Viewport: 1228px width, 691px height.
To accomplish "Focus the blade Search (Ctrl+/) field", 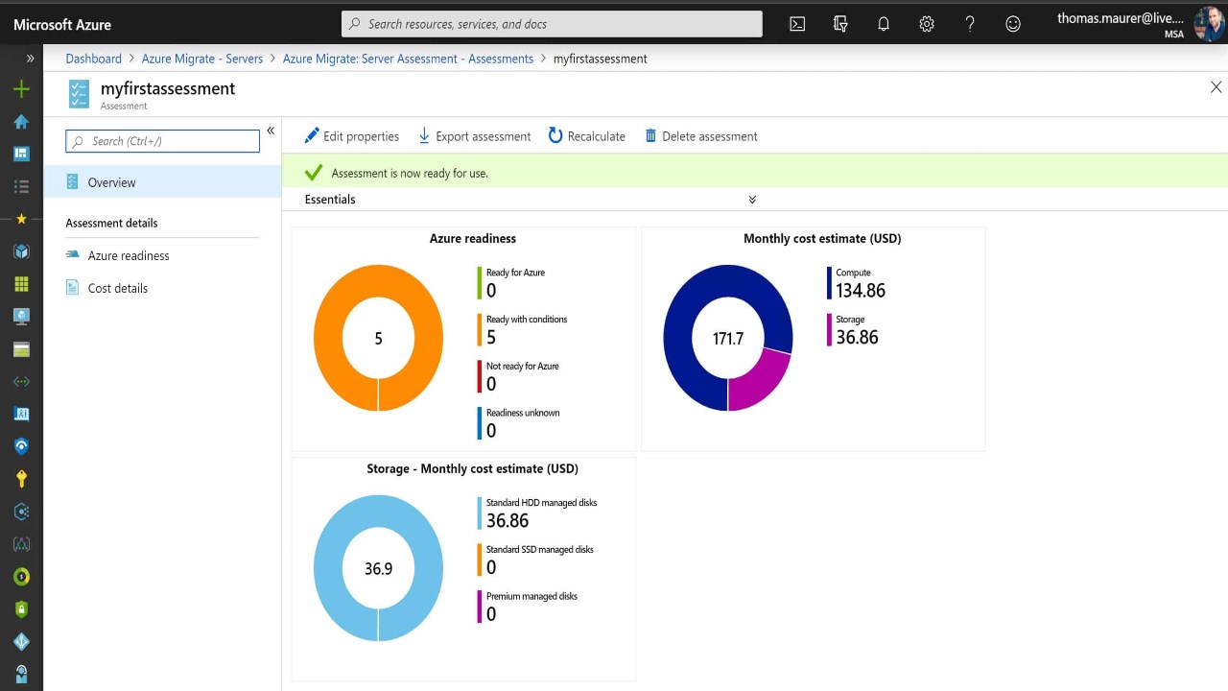I will pyautogui.click(x=162, y=141).
